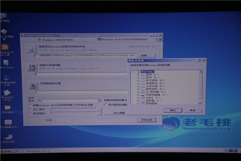241x161 pixels.
Task: Toggle 预分配驱动器 checkbox
Action: (105, 105)
